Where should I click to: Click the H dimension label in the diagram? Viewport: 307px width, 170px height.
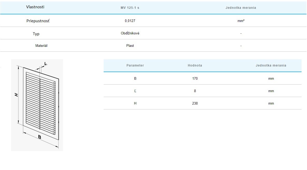16,95
